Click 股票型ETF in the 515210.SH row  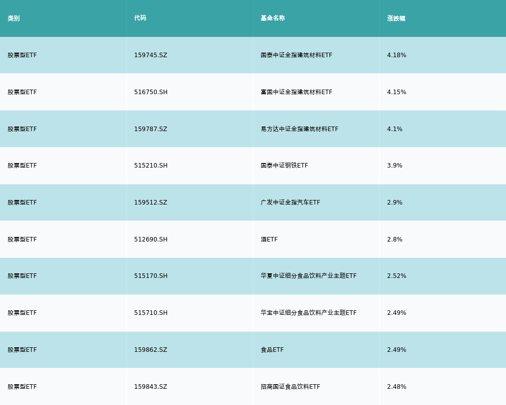pos(22,166)
